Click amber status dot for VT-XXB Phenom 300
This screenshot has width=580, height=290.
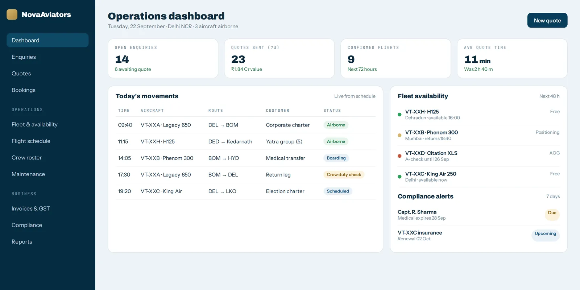pos(399,135)
